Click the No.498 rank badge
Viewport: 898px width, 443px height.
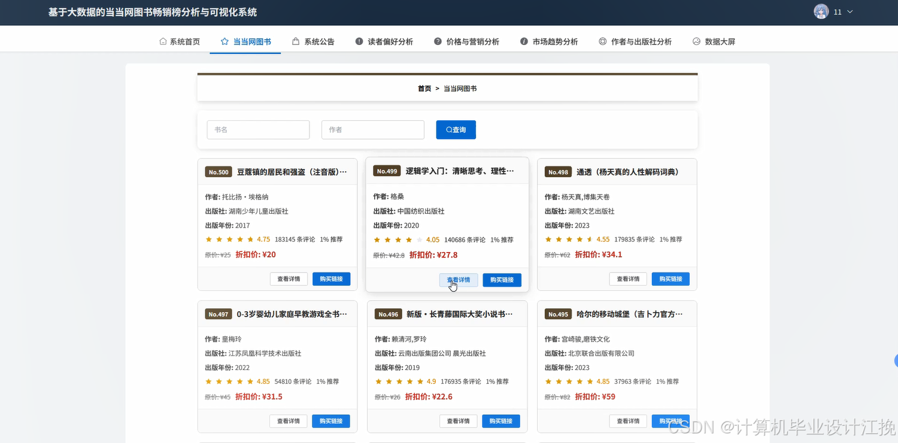(558, 172)
